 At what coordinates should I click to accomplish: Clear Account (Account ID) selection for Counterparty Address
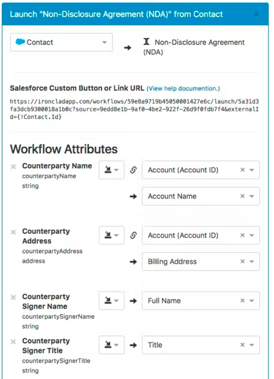click(x=243, y=235)
